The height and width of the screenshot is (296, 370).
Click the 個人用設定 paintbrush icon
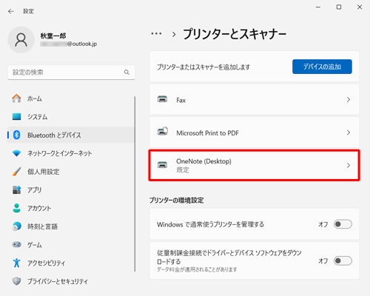click(x=16, y=172)
